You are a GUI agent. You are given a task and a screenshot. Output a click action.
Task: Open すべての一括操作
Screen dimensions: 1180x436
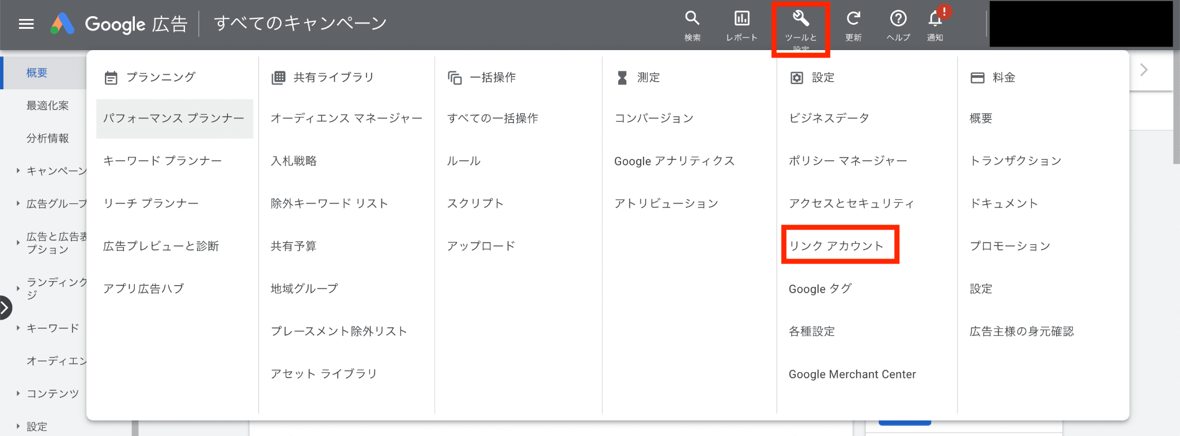(493, 118)
